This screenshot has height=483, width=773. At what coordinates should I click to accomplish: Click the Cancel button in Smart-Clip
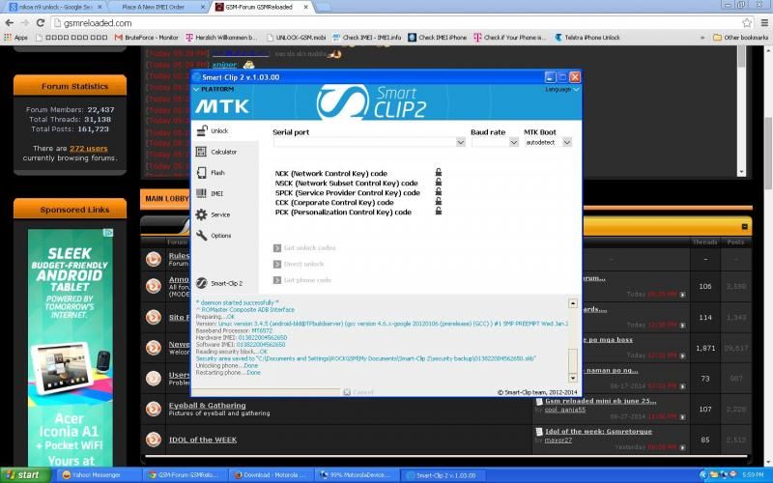pyautogui.click(x=358, y=392)
